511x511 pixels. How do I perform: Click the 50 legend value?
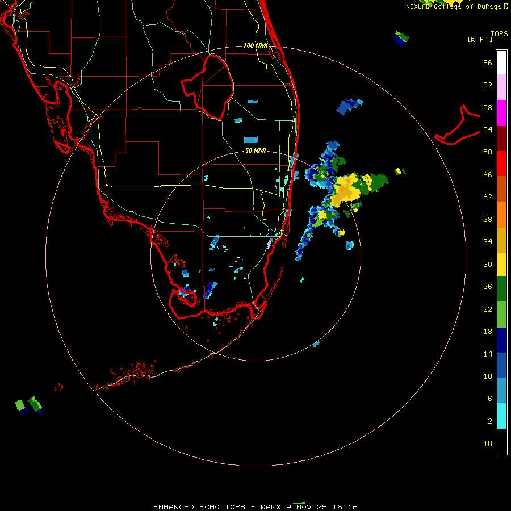click(x=488, y=152)
